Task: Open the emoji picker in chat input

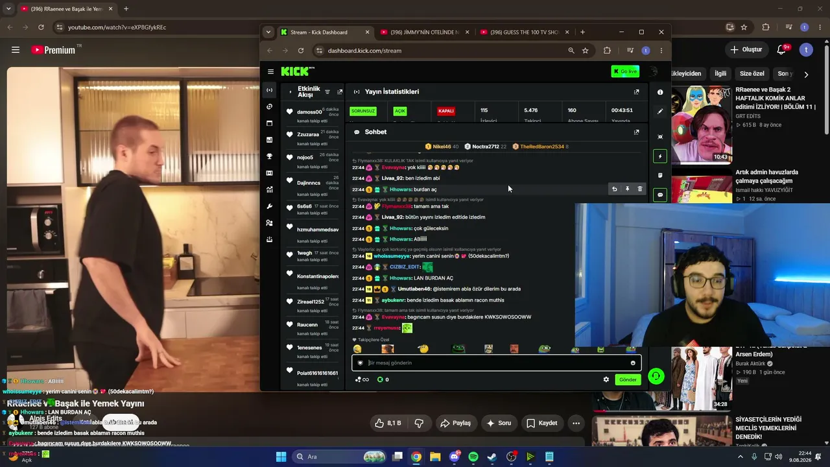Action: [633, 363]
